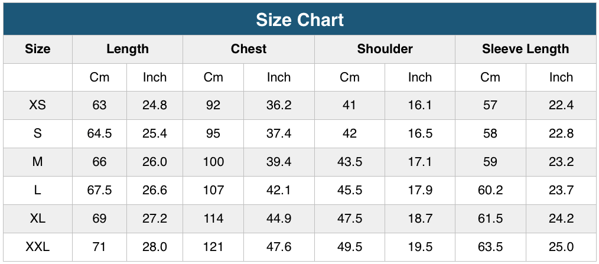Screen dimensions: 599x264
Task: Click the Cm subheader under Shoulder
Action: coord(350,77)
